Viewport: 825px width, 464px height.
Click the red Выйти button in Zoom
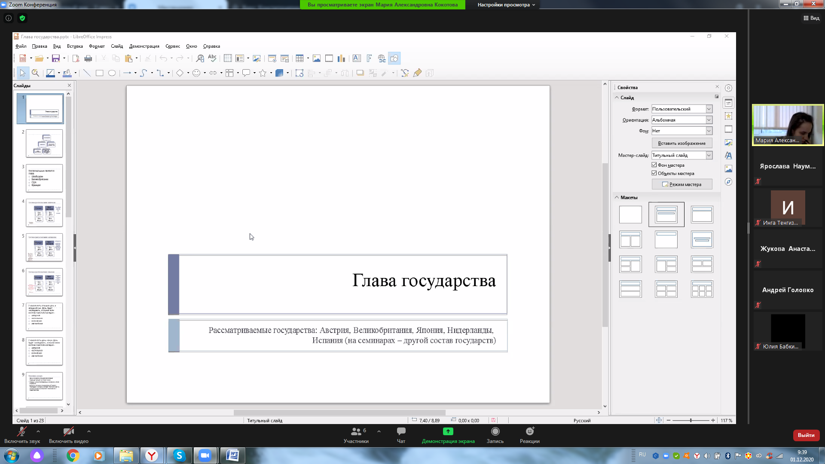[806, 435]
